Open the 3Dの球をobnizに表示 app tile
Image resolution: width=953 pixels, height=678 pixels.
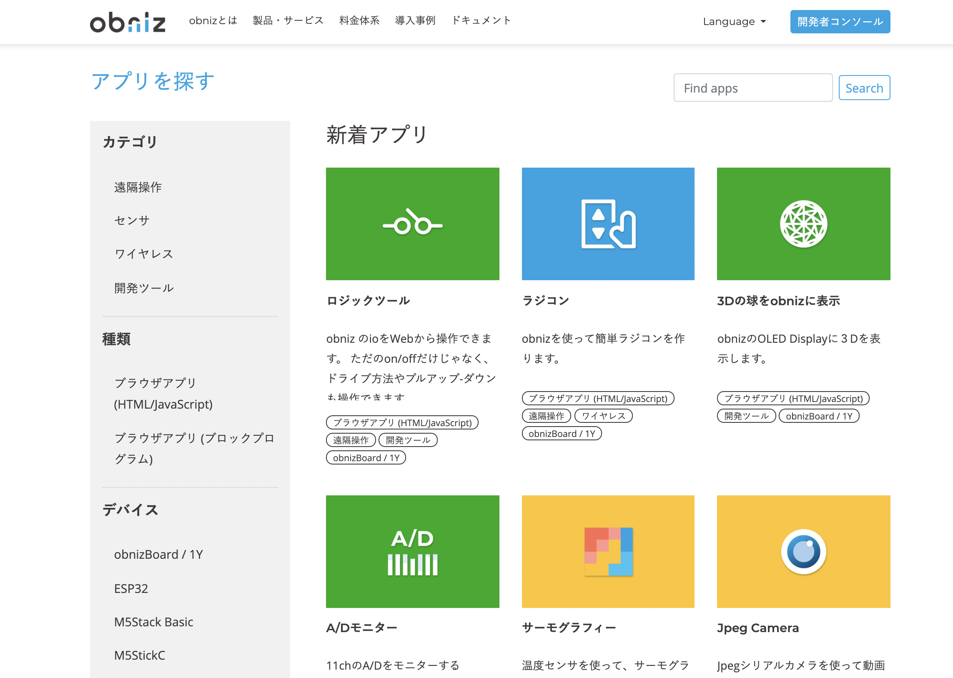point(803,224)
